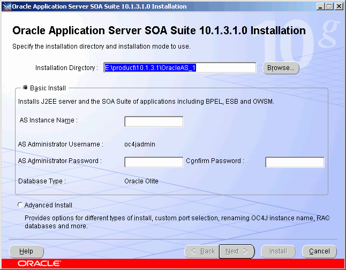Click the AS Administrator Password label
The height and width of the screenshot is (270, 346).
point(60,161)
